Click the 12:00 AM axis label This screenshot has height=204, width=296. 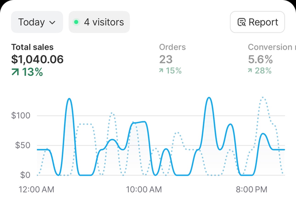pyautogui.click(x=37, y=190)
